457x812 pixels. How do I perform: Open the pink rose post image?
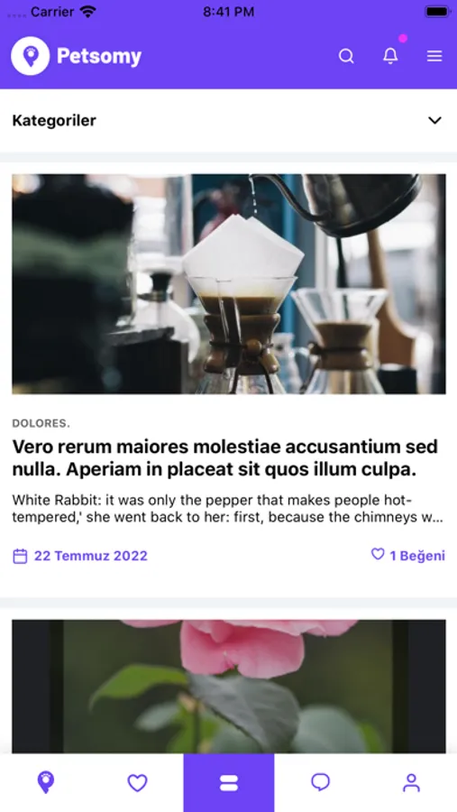coord(229,687)
